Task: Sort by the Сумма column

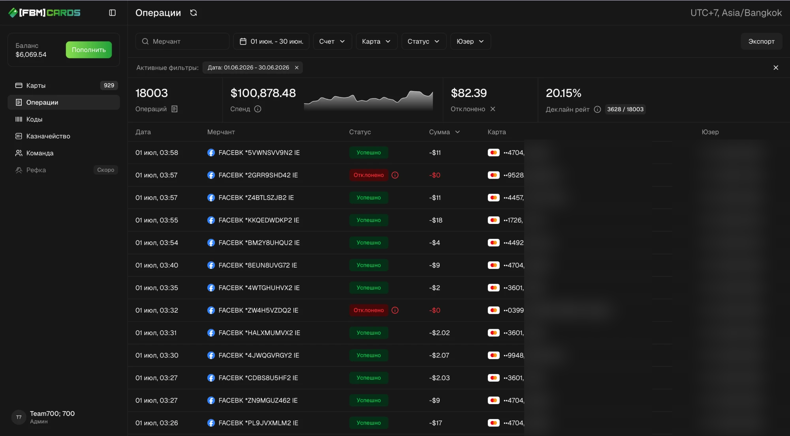Action: [x=444, y=132]
